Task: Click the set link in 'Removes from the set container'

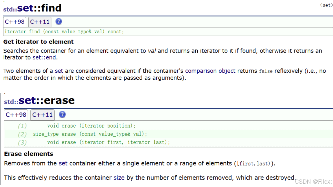Action: click(63, 163)
